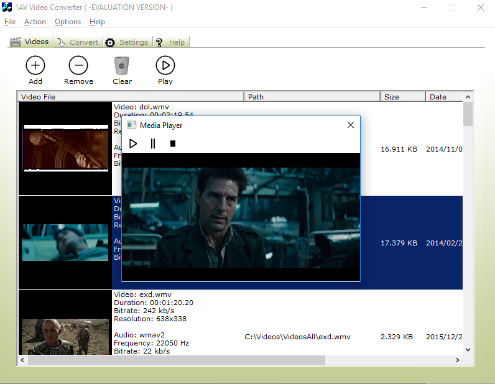Image resolution: width=495 pixels, height=384 pixels.
Task: Select the dol.wmv video thumbnail
Action: coord(65,149)
